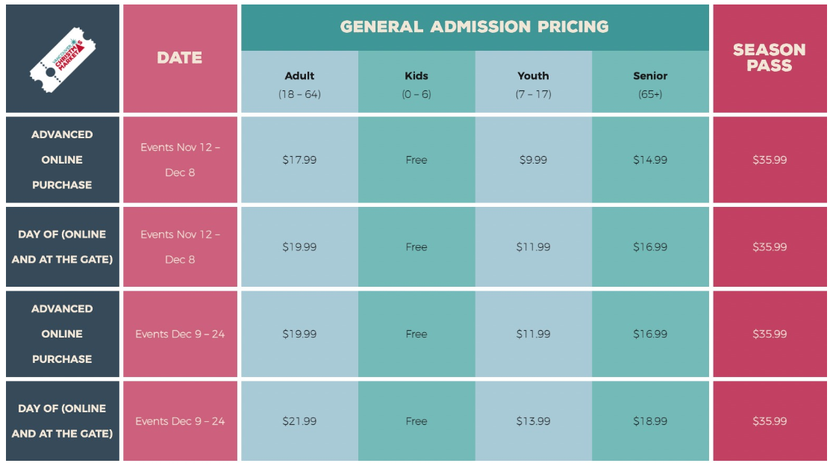The image size is (833, 466).
Task: Select the DATE column header
Action: [x=180, y=58]
